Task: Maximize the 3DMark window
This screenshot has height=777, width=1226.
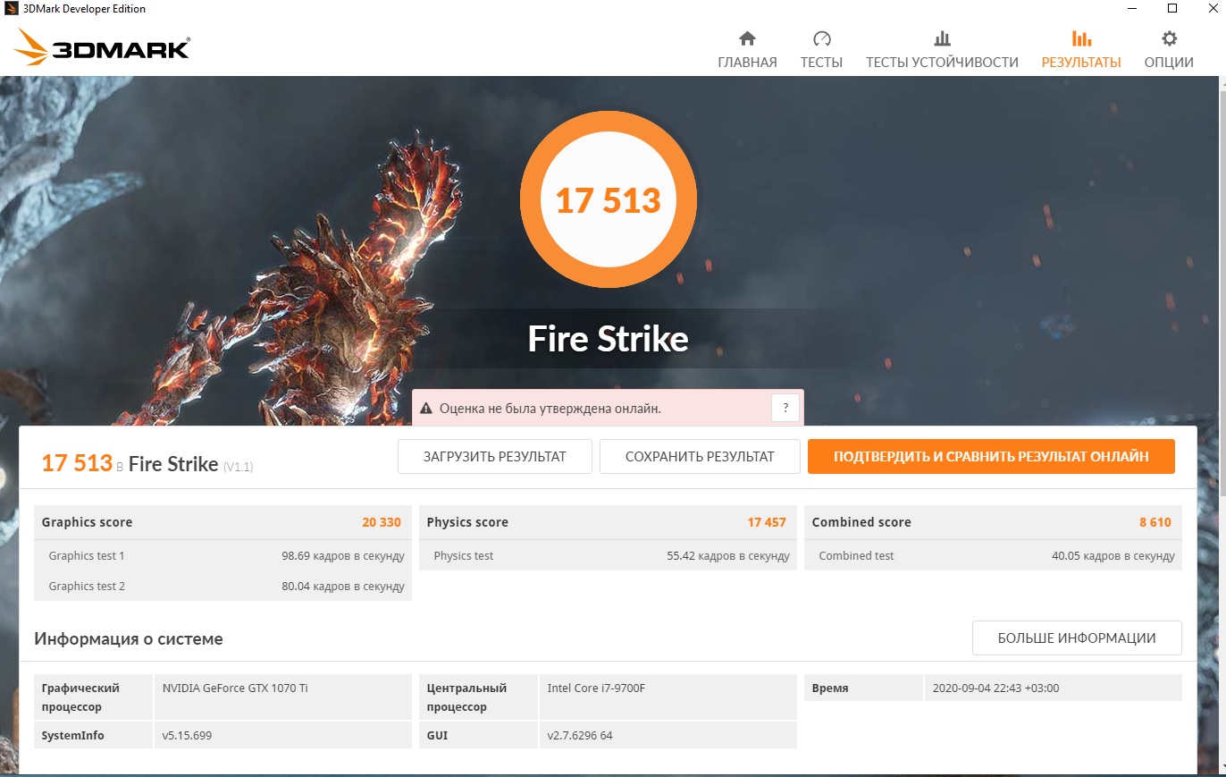Action: click(1172, 9)
